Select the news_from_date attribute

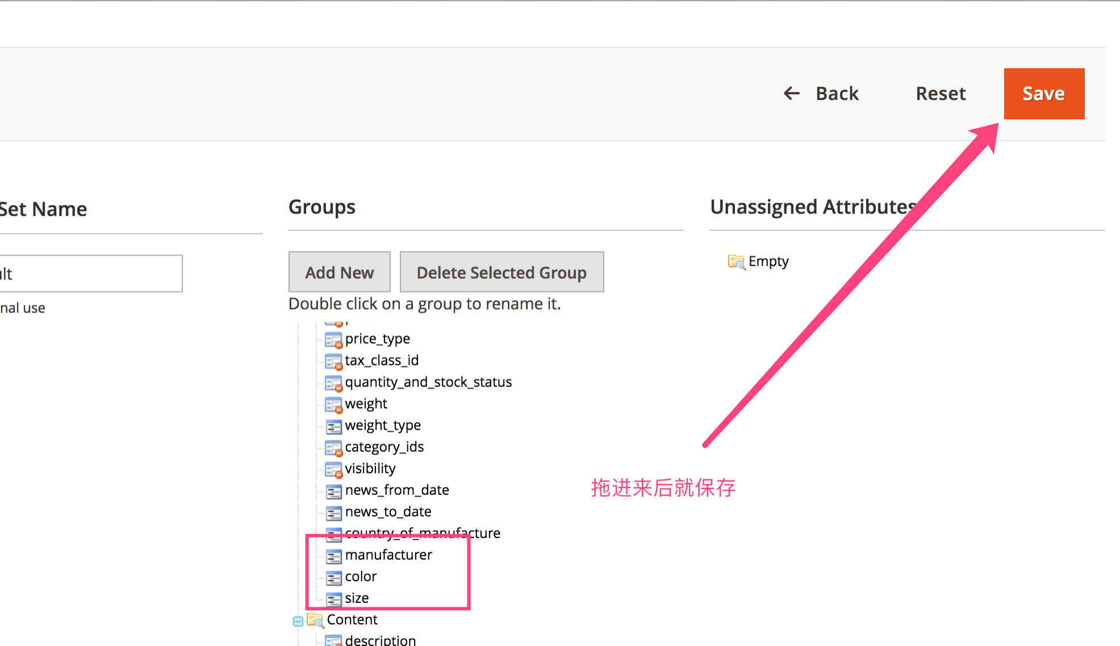[396, 490]
